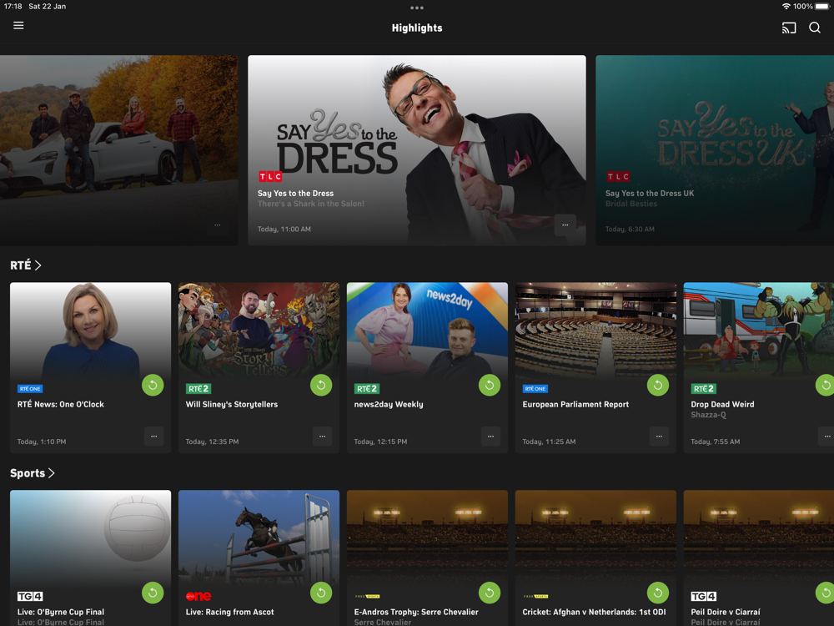Screen dimensions: 834x626
Task: Restart Drop Dead Weird with replay icon
Action: (825, 385)
